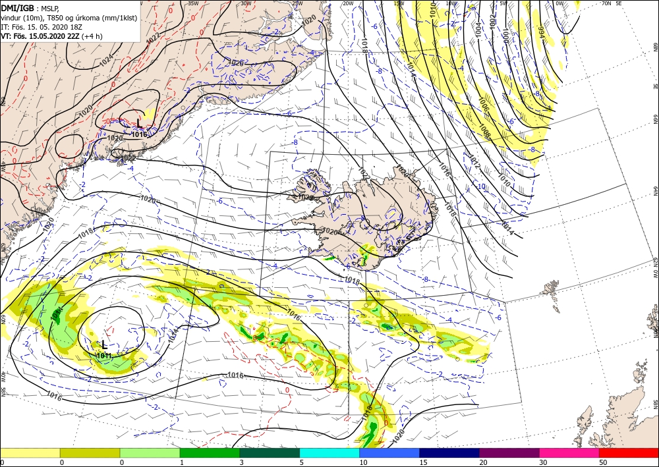Image resolution: width=659 pixels, height=467 pixels.
Task: Click the blue '-10' temperature label
Action: [481, 186]
